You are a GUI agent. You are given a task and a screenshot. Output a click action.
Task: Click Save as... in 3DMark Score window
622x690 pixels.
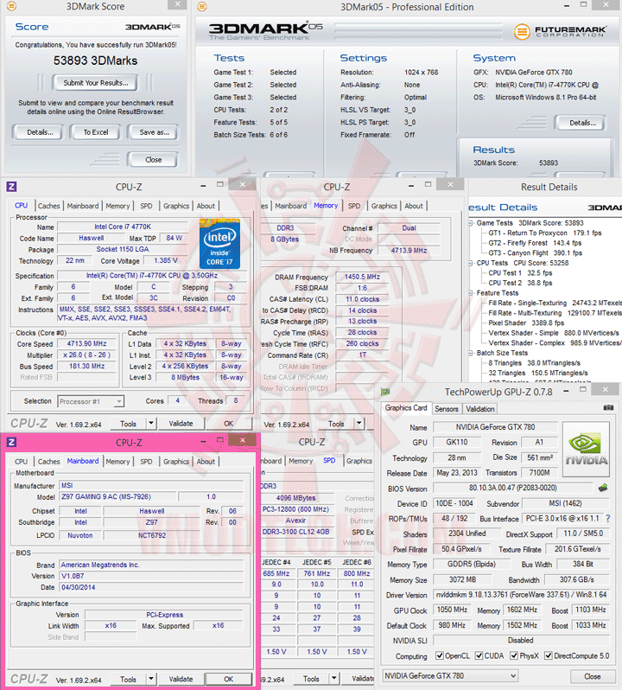click(154, 132)
